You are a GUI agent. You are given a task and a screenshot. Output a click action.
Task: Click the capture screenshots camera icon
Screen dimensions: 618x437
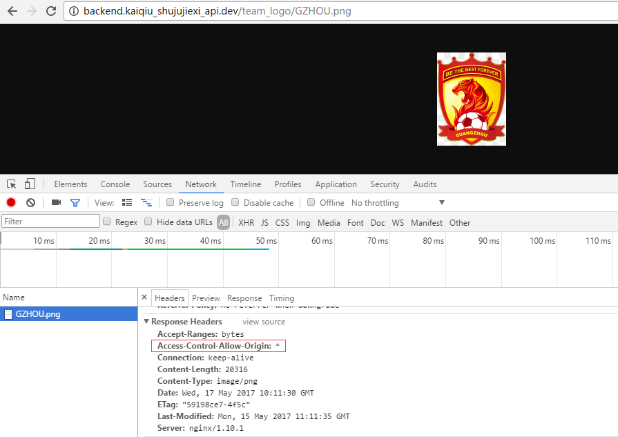point(57,202)
